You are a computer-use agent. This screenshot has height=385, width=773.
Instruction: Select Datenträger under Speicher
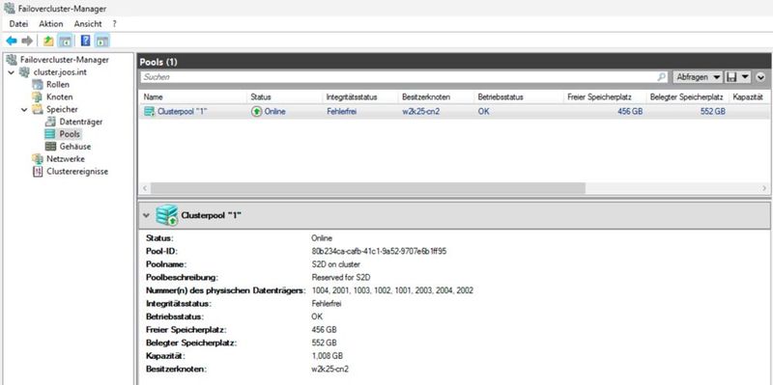pos(81,122)
